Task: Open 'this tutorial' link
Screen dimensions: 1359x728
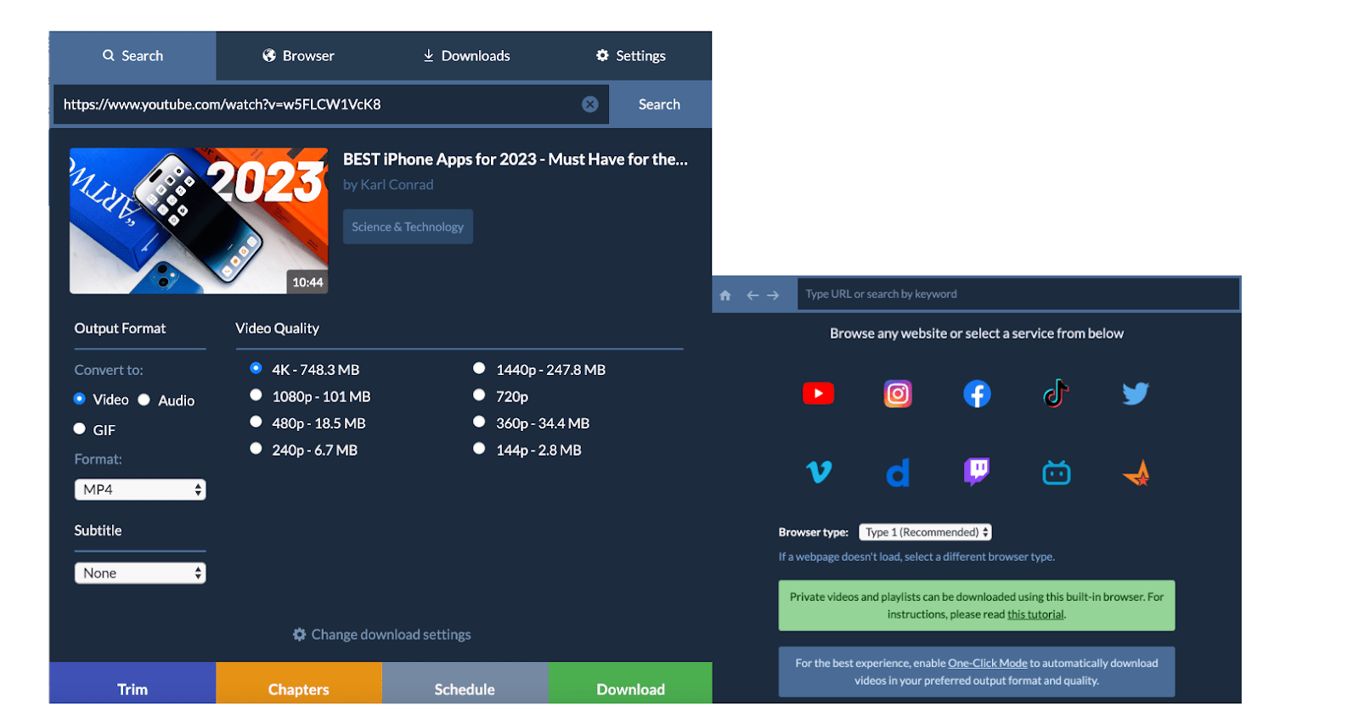Action: coord(1035,614)
